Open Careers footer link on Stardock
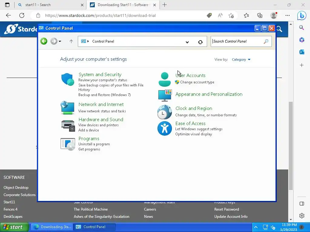Viewport: 310px width, 232px height. point(150,209)
